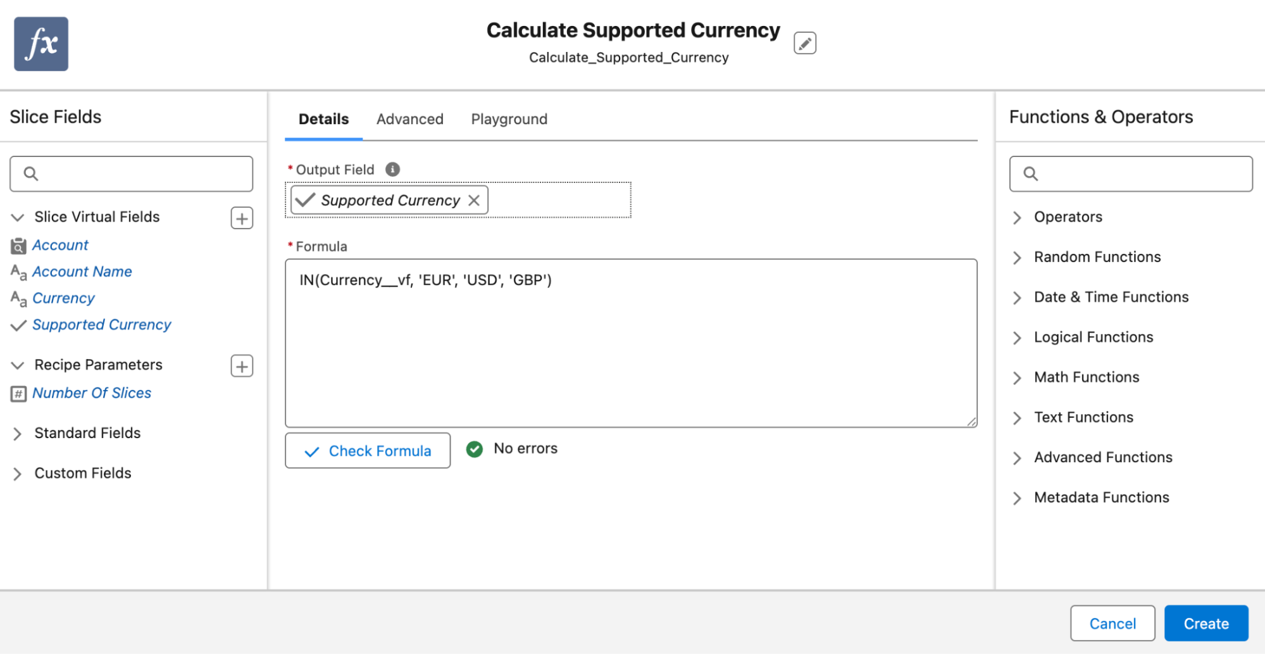Insert the Currency virtual field link
1265x654 pixels.
tap(63, 298)
